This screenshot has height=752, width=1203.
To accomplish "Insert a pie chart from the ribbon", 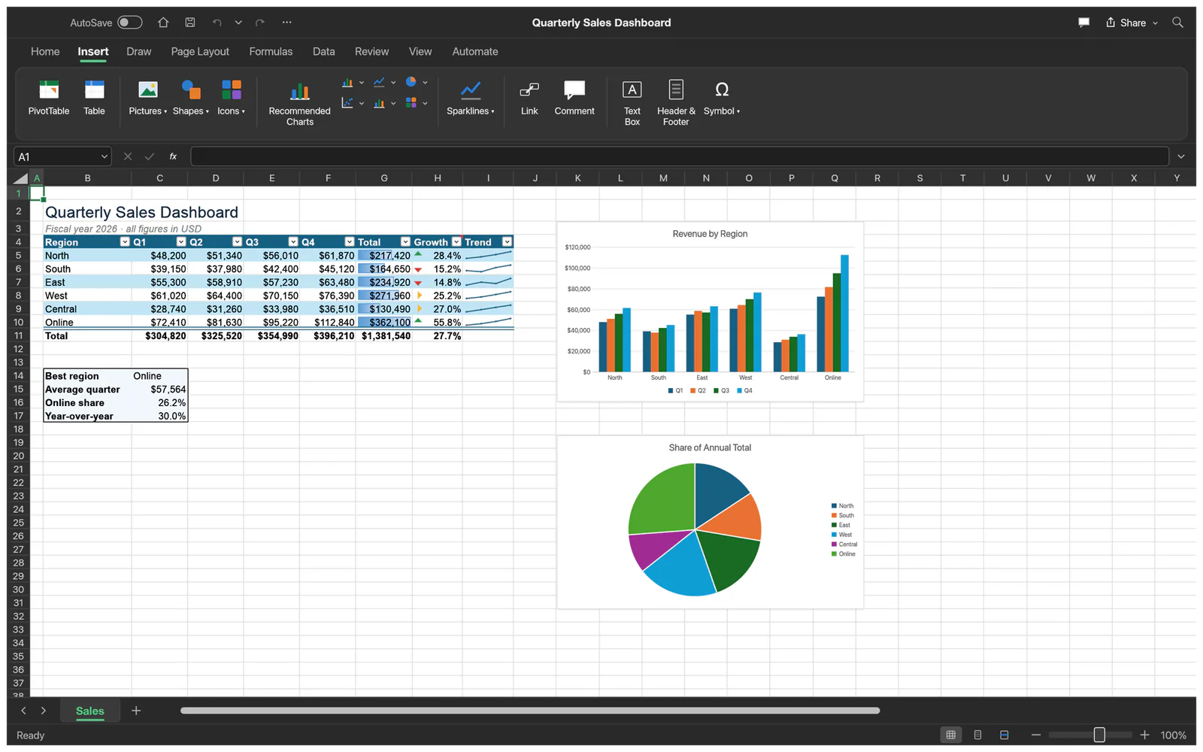I will pos(411,82).
